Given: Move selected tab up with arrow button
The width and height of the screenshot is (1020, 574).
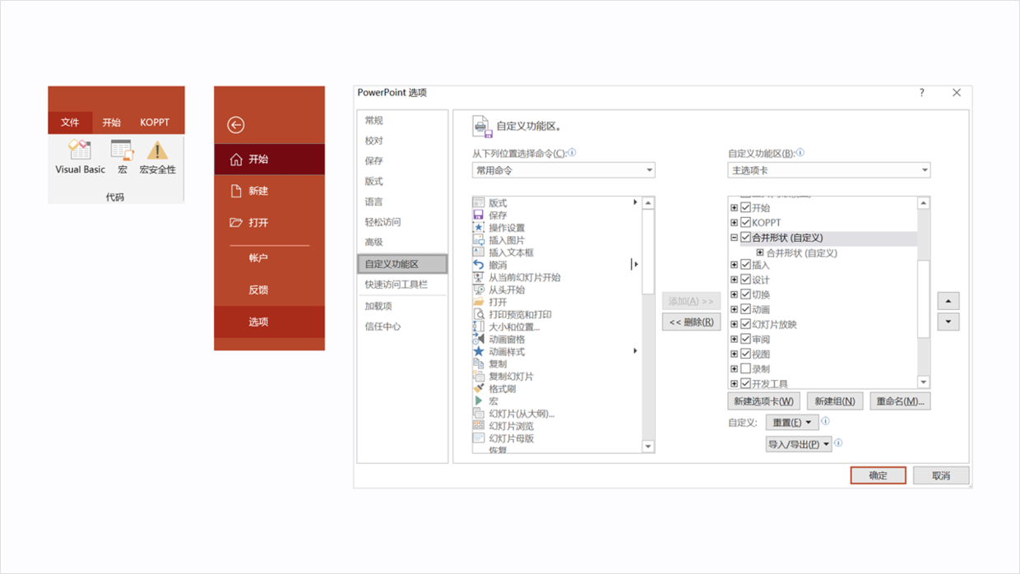Looking at the screenshot, I should pos(948,301).
